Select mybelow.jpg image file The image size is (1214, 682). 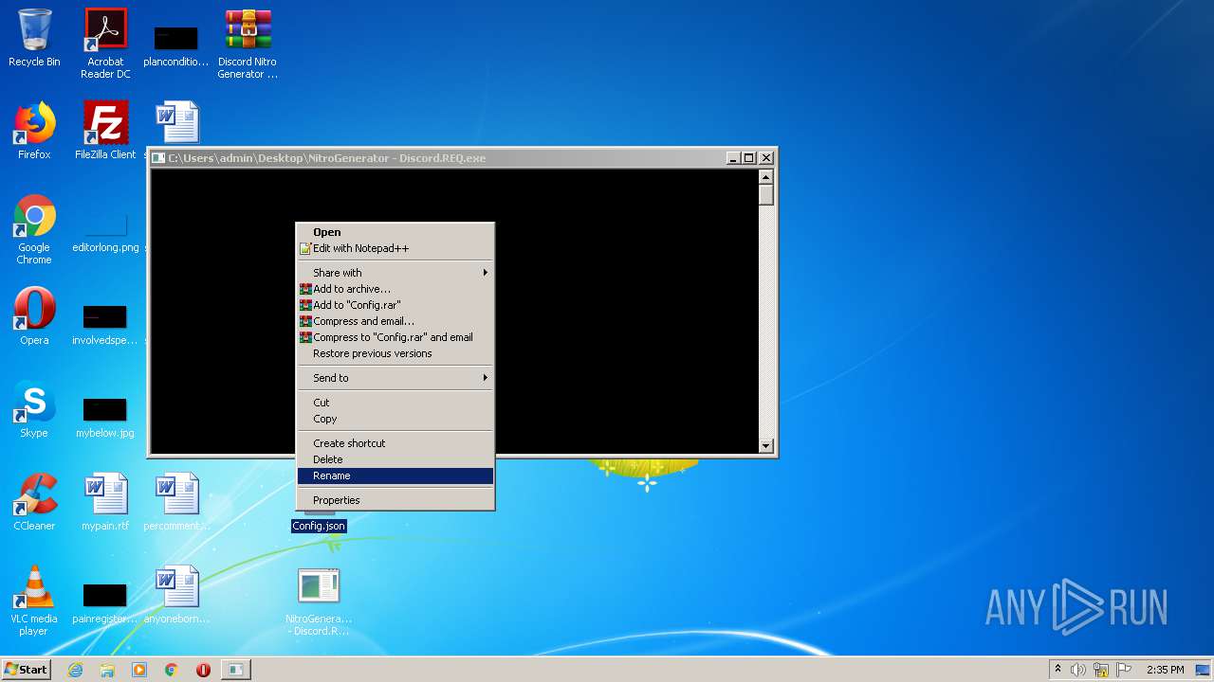coord(105,418)
